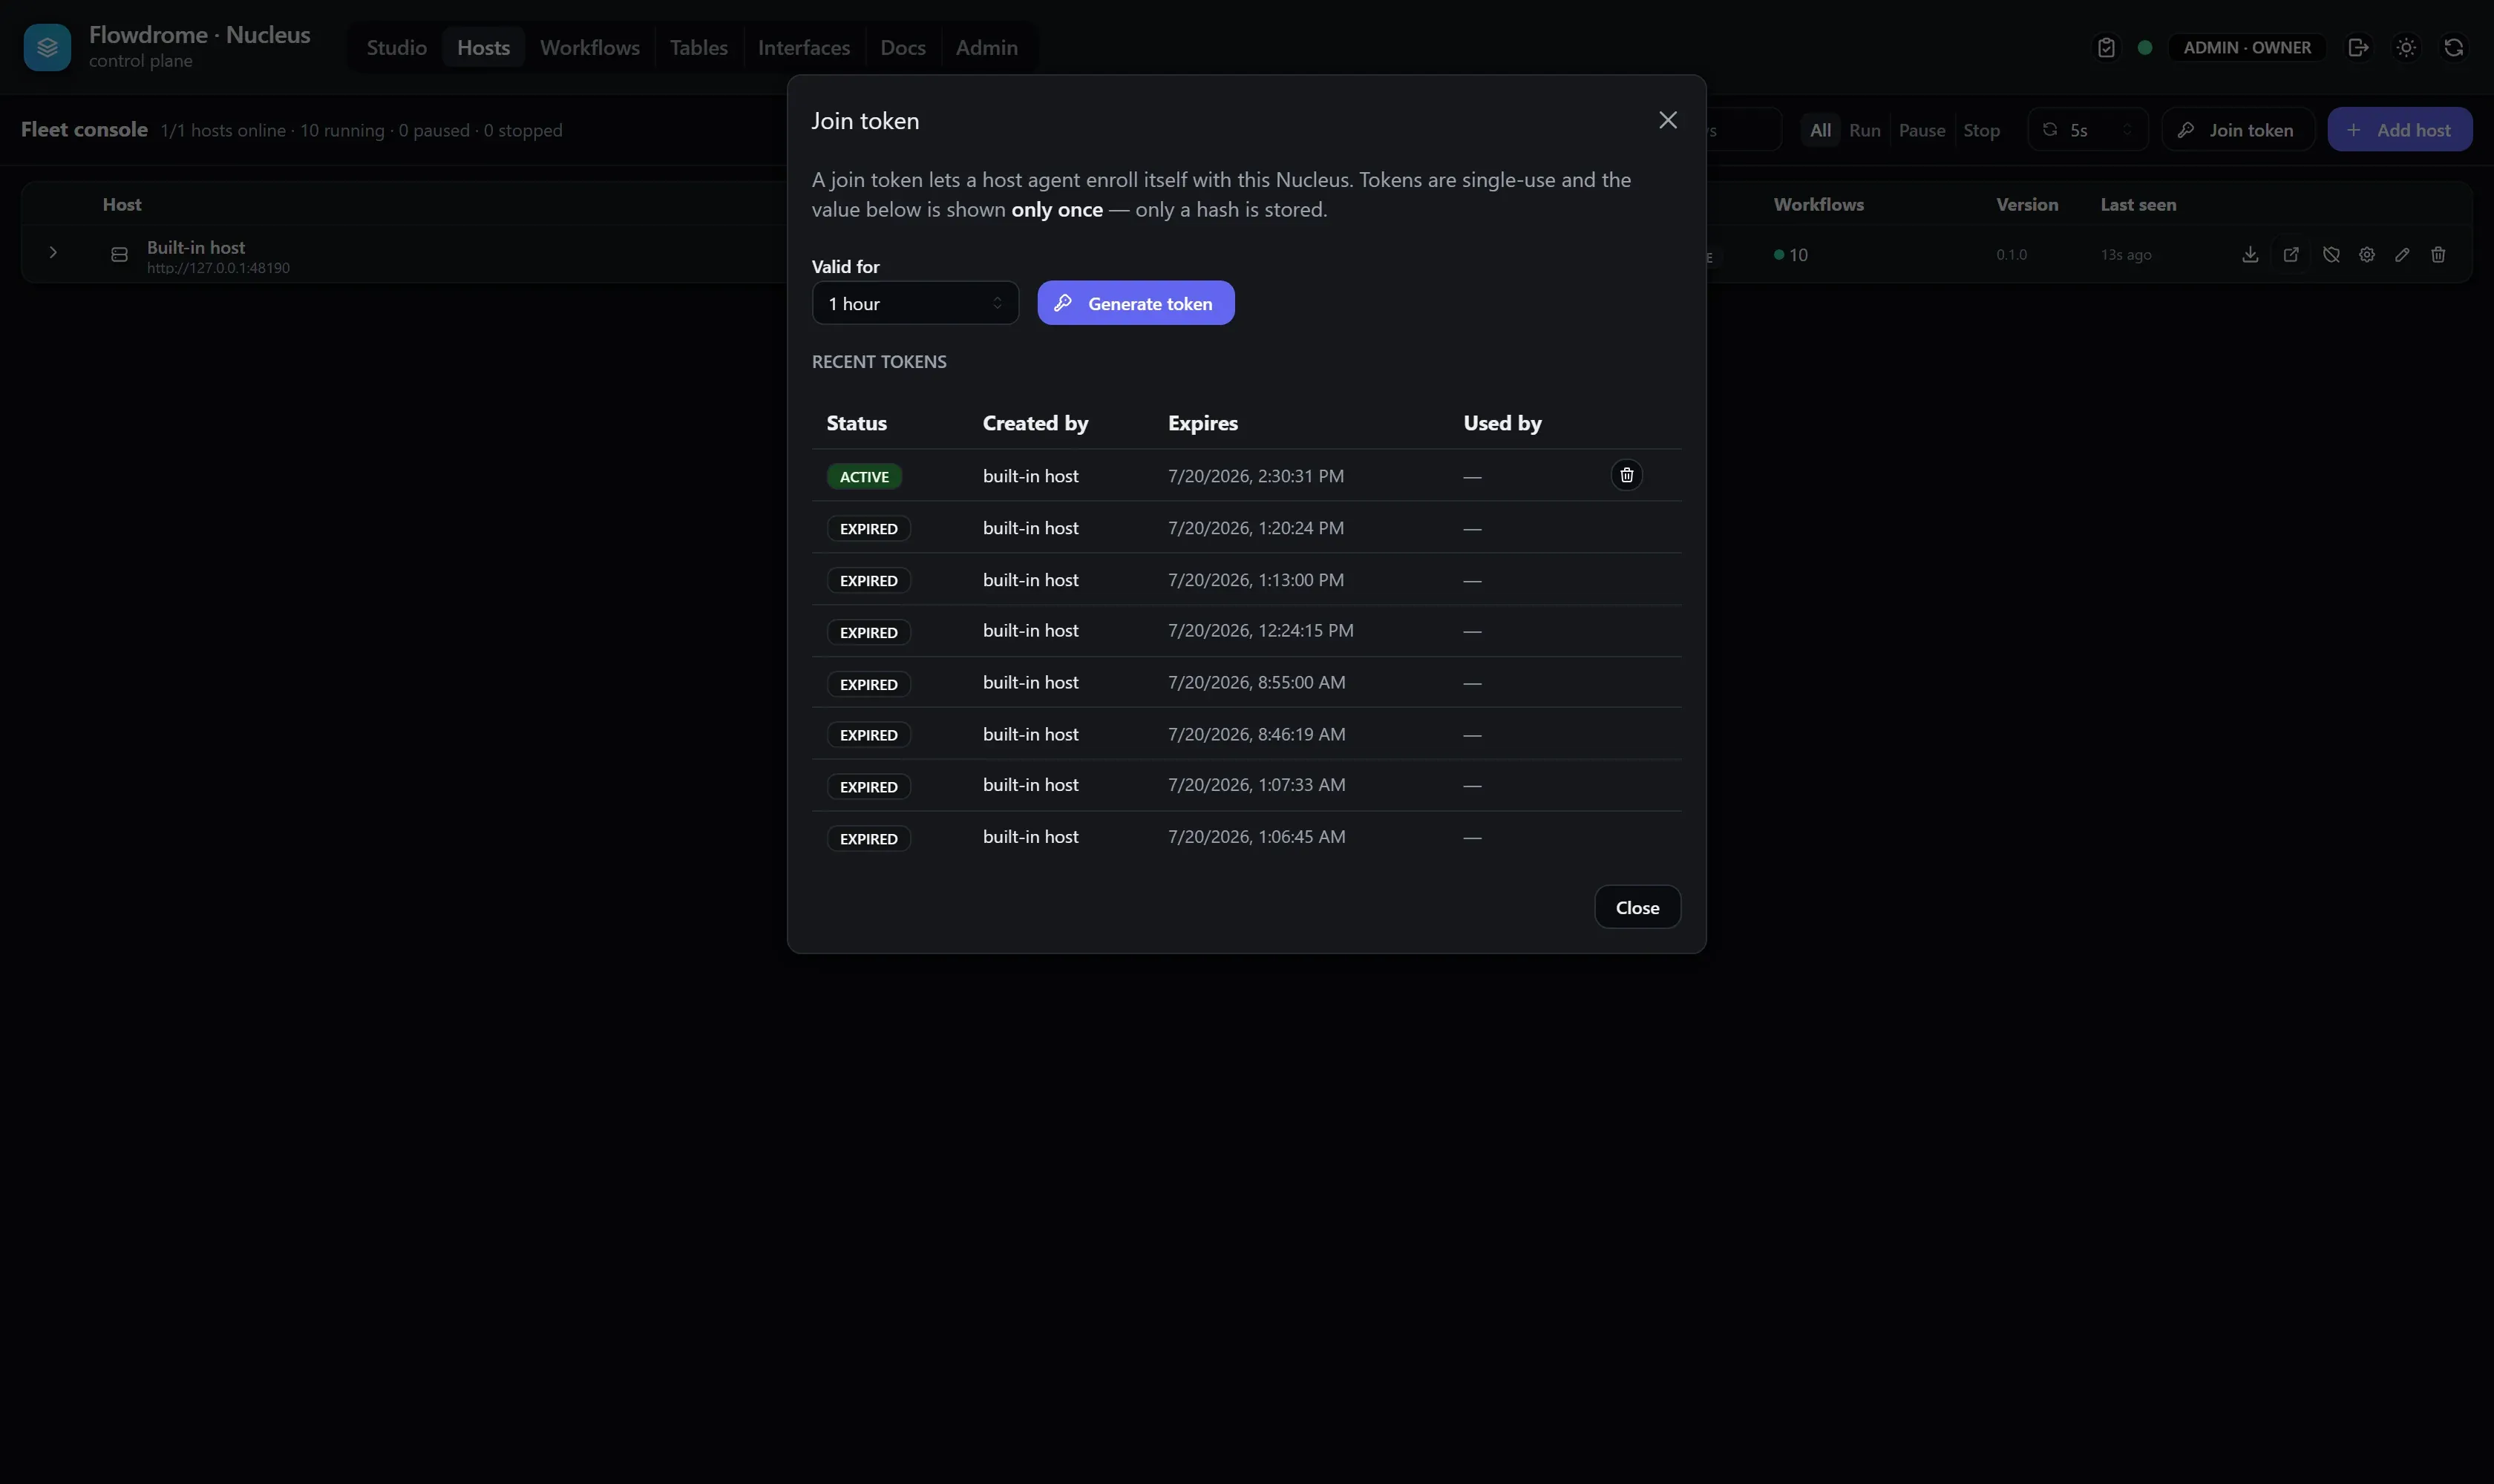Viewport: 2494px width, 1484px height.
Task: Click the Used by column header
Action: pyautogui.click(x=1502, y=423)
